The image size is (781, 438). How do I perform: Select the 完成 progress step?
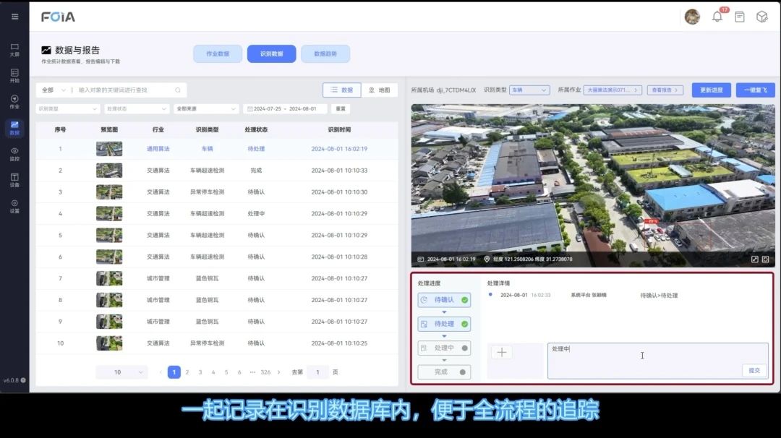pyautogui.click(x=444, y=372)
